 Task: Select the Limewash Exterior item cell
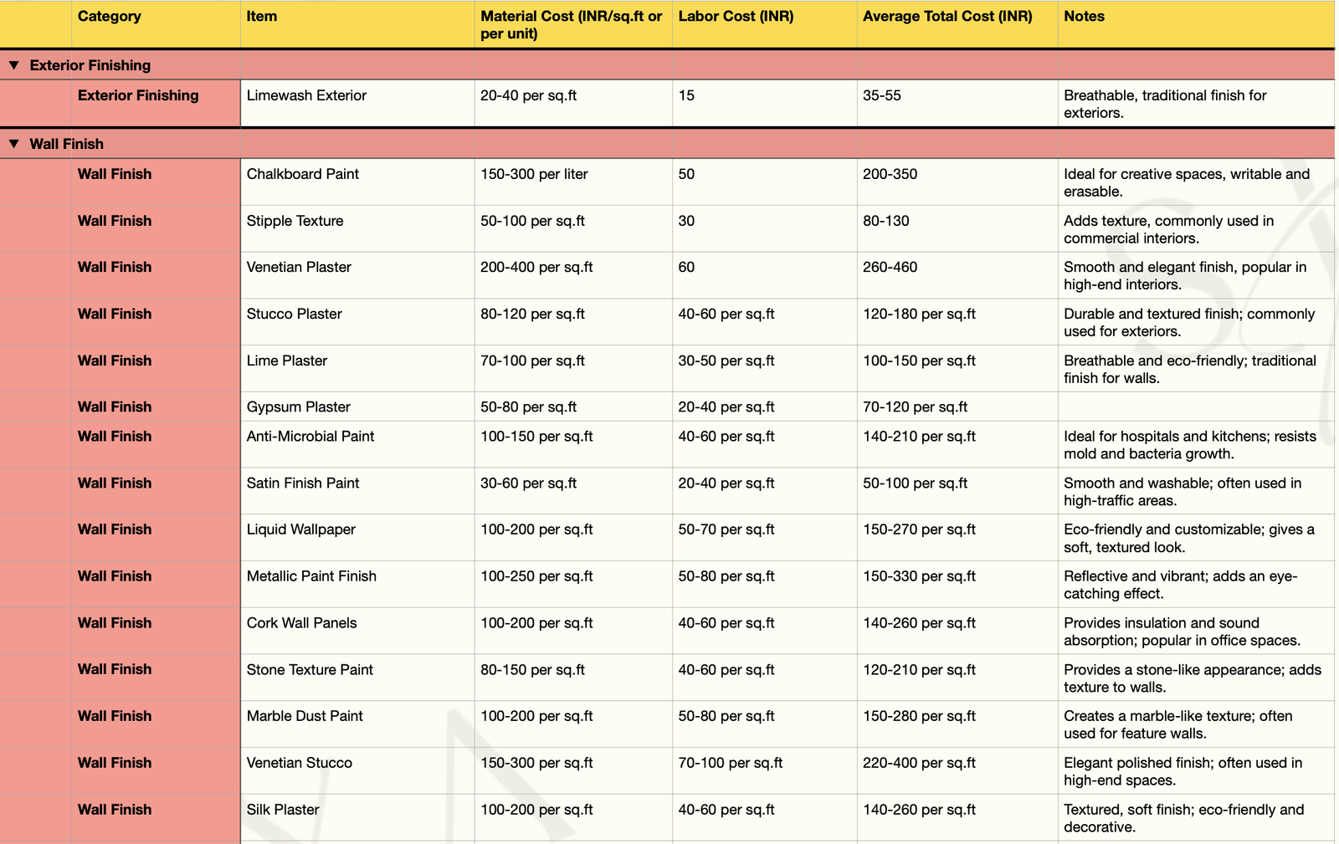307,96
